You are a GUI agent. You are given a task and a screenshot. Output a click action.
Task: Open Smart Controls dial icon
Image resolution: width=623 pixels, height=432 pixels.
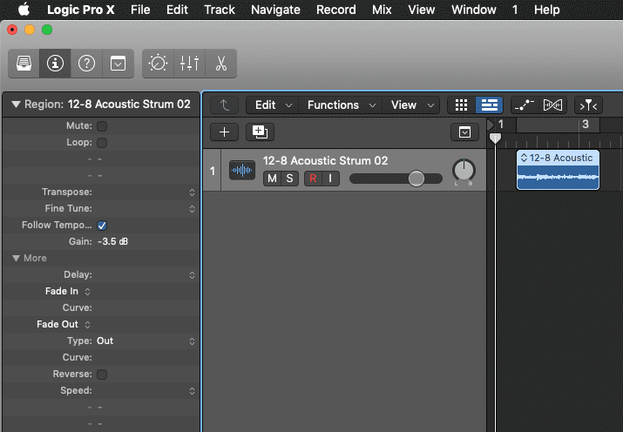click(x=158, y=64)
